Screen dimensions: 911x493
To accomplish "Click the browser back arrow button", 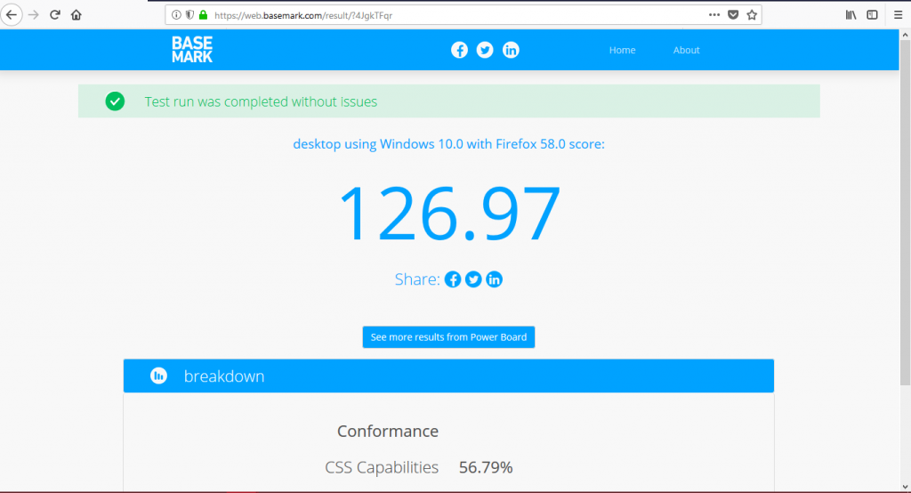I will (x=12, y=15).
